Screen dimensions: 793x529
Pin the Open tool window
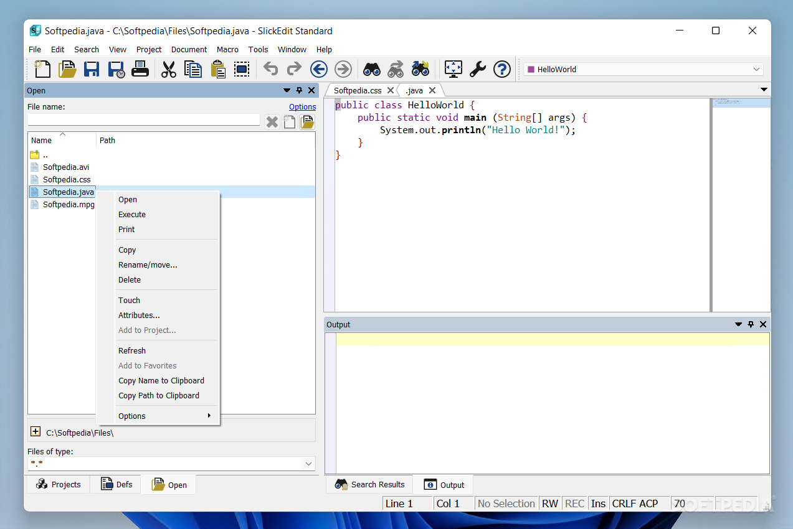tap(299, 90)
